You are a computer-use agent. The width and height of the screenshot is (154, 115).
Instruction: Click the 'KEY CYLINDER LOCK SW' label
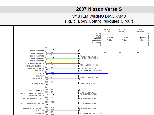pyautogui.click(x=35, y=66)
